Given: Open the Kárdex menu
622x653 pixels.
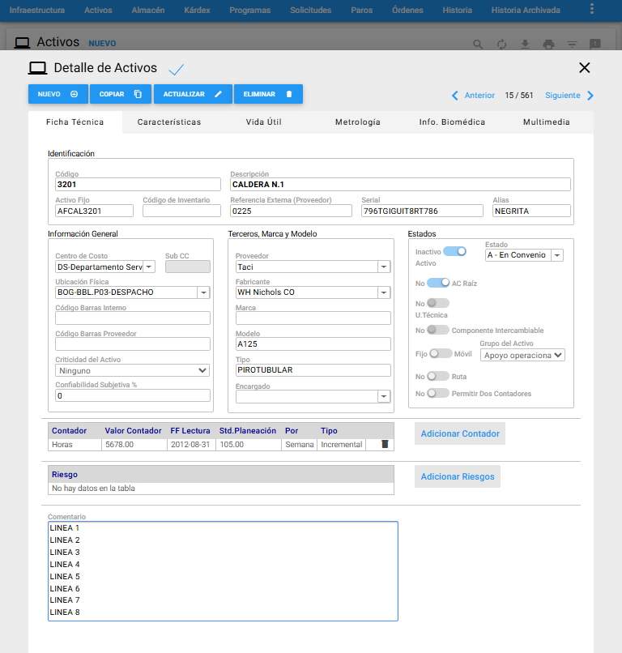Looking at the screenshot, I should click(x=197, y=10).
